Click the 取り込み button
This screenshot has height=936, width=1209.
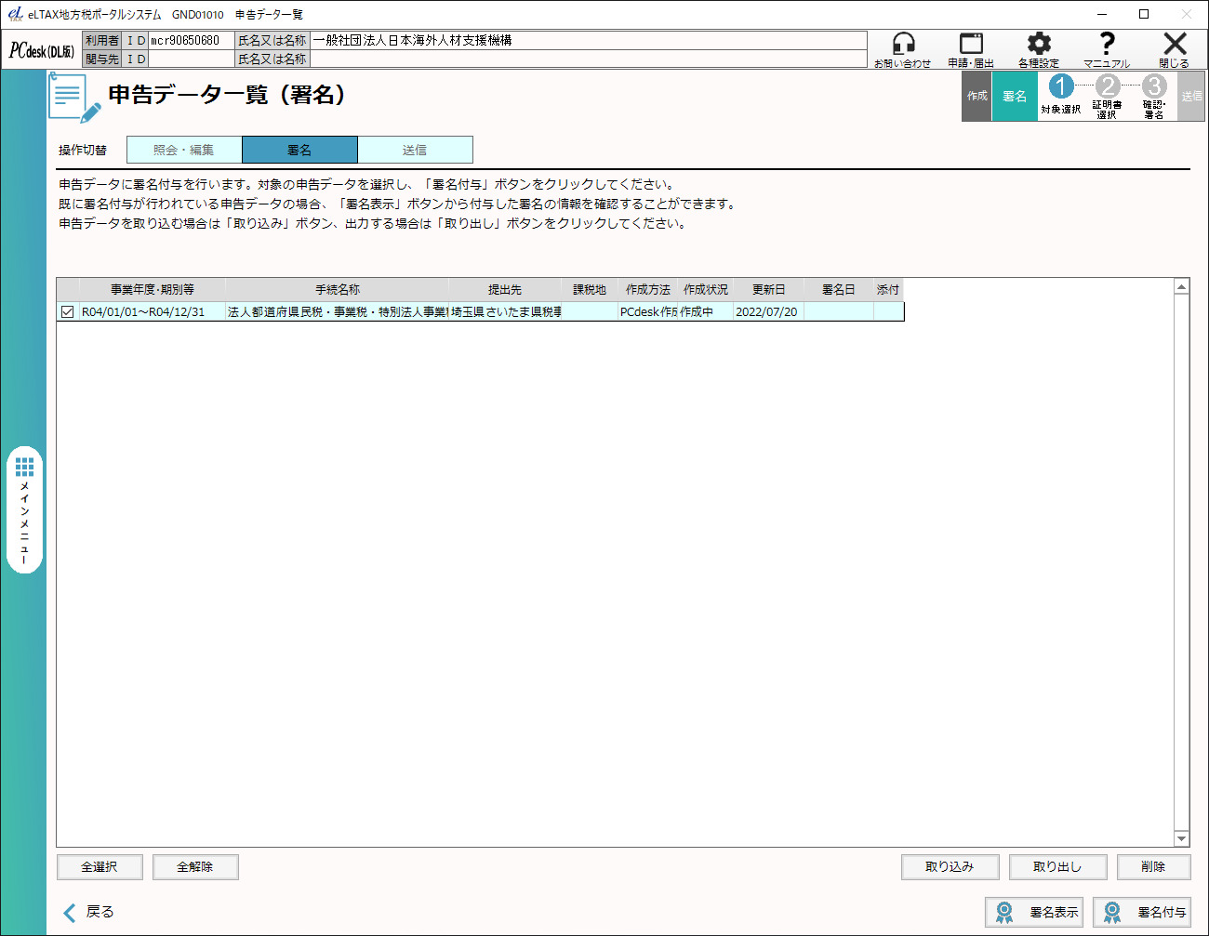point(950,867)
